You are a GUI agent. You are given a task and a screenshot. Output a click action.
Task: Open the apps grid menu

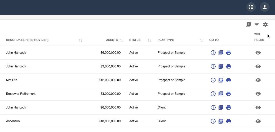pos(251,7)
